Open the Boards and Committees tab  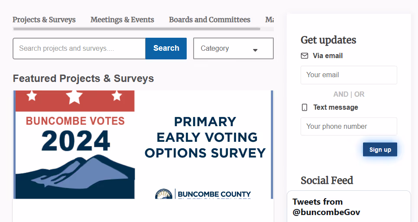tap(210, 20)
